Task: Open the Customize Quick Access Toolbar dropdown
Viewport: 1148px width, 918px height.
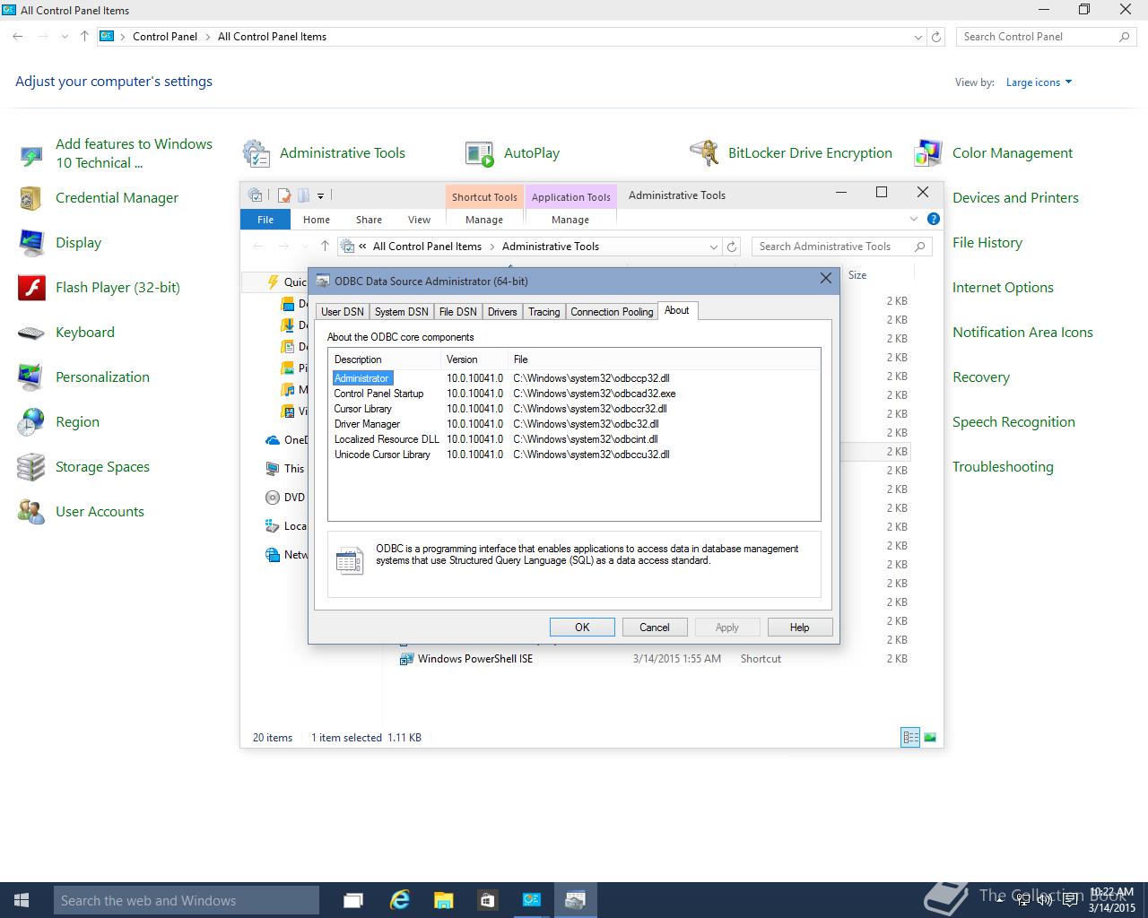Action: (x=320, y=195)
